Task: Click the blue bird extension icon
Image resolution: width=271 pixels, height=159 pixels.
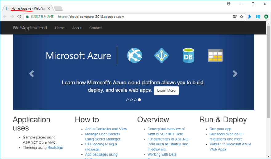Action: point(249,17)
